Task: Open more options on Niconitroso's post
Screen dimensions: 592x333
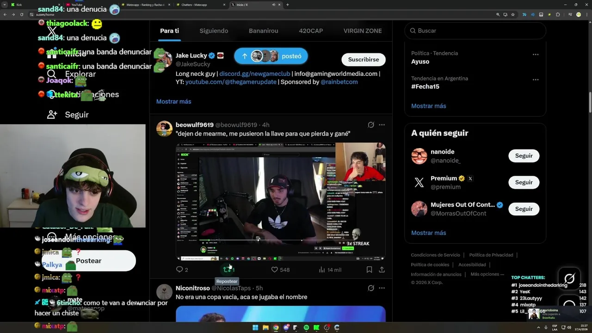Action: [x=382, y=288]
